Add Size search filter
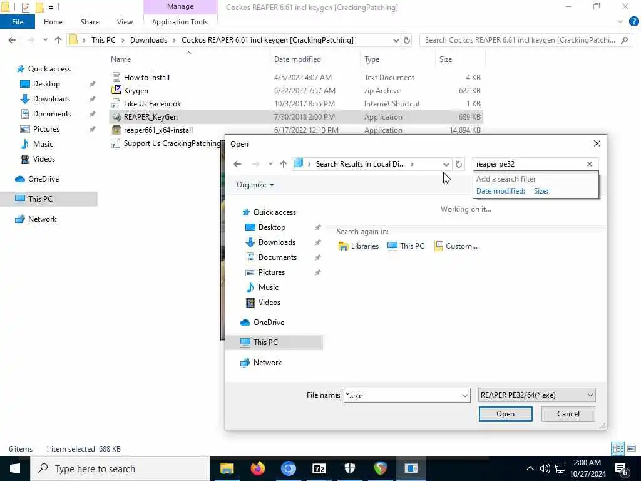The width and height of the screenshot is (641, 481). tap(541, 191)
